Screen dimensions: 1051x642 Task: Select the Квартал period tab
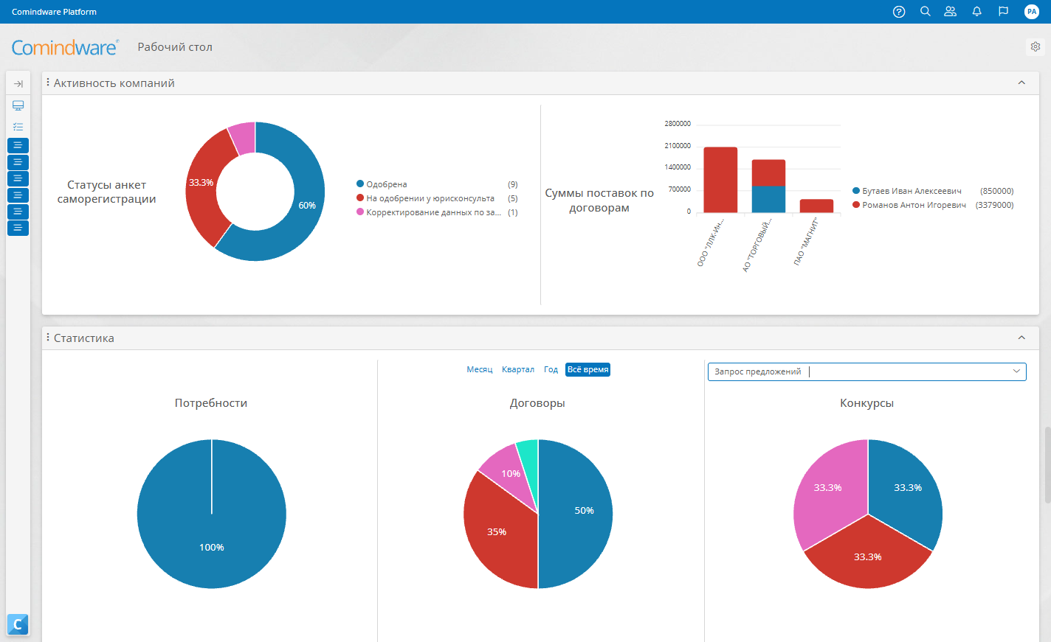[x=518, y=370]
